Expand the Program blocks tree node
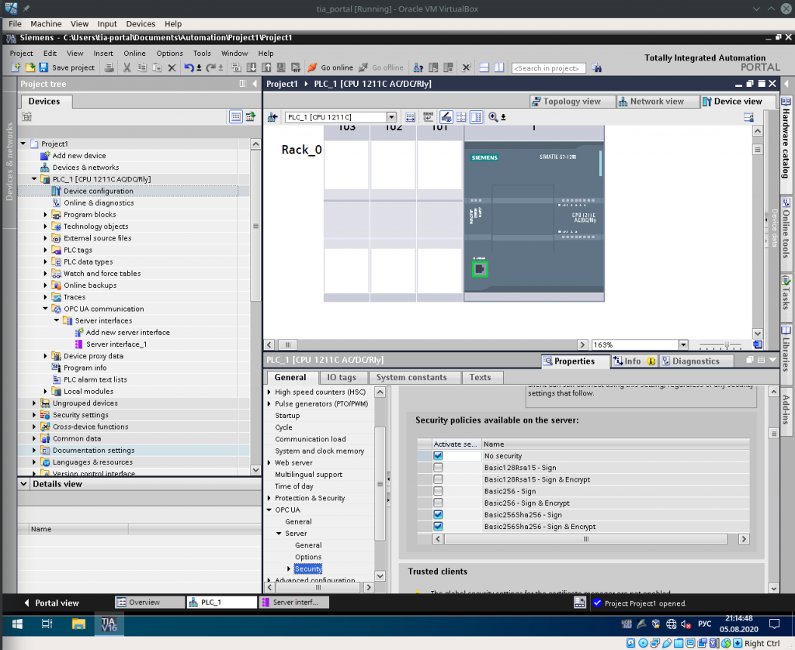The width and height of the screenshot is (795, 650). [x=46, y=215]
